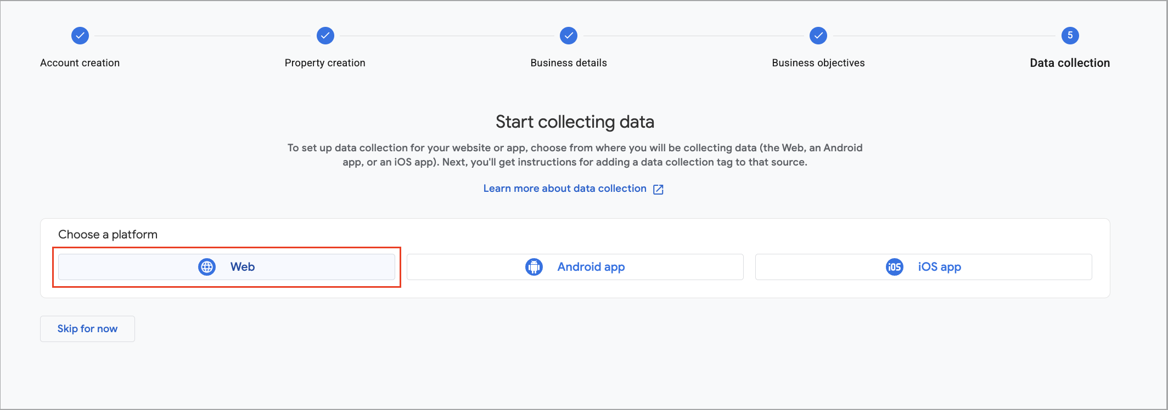The width and height of the screenshot is (1168, 410).
Task: Go to the Account creation step label
Action: coord(80,63)
